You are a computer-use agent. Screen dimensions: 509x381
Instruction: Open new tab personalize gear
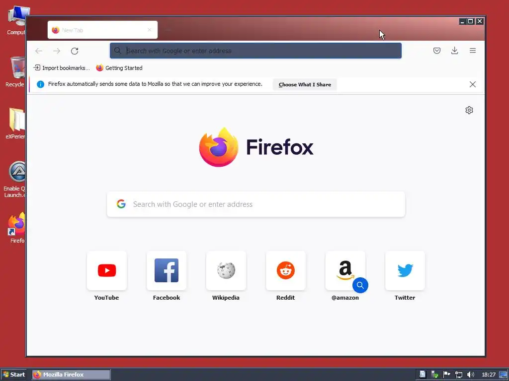pos(469,110)
